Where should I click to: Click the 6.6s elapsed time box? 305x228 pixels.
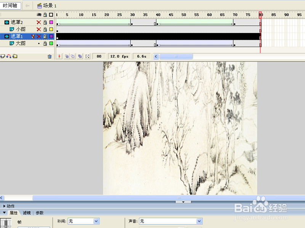pos(141,56)
